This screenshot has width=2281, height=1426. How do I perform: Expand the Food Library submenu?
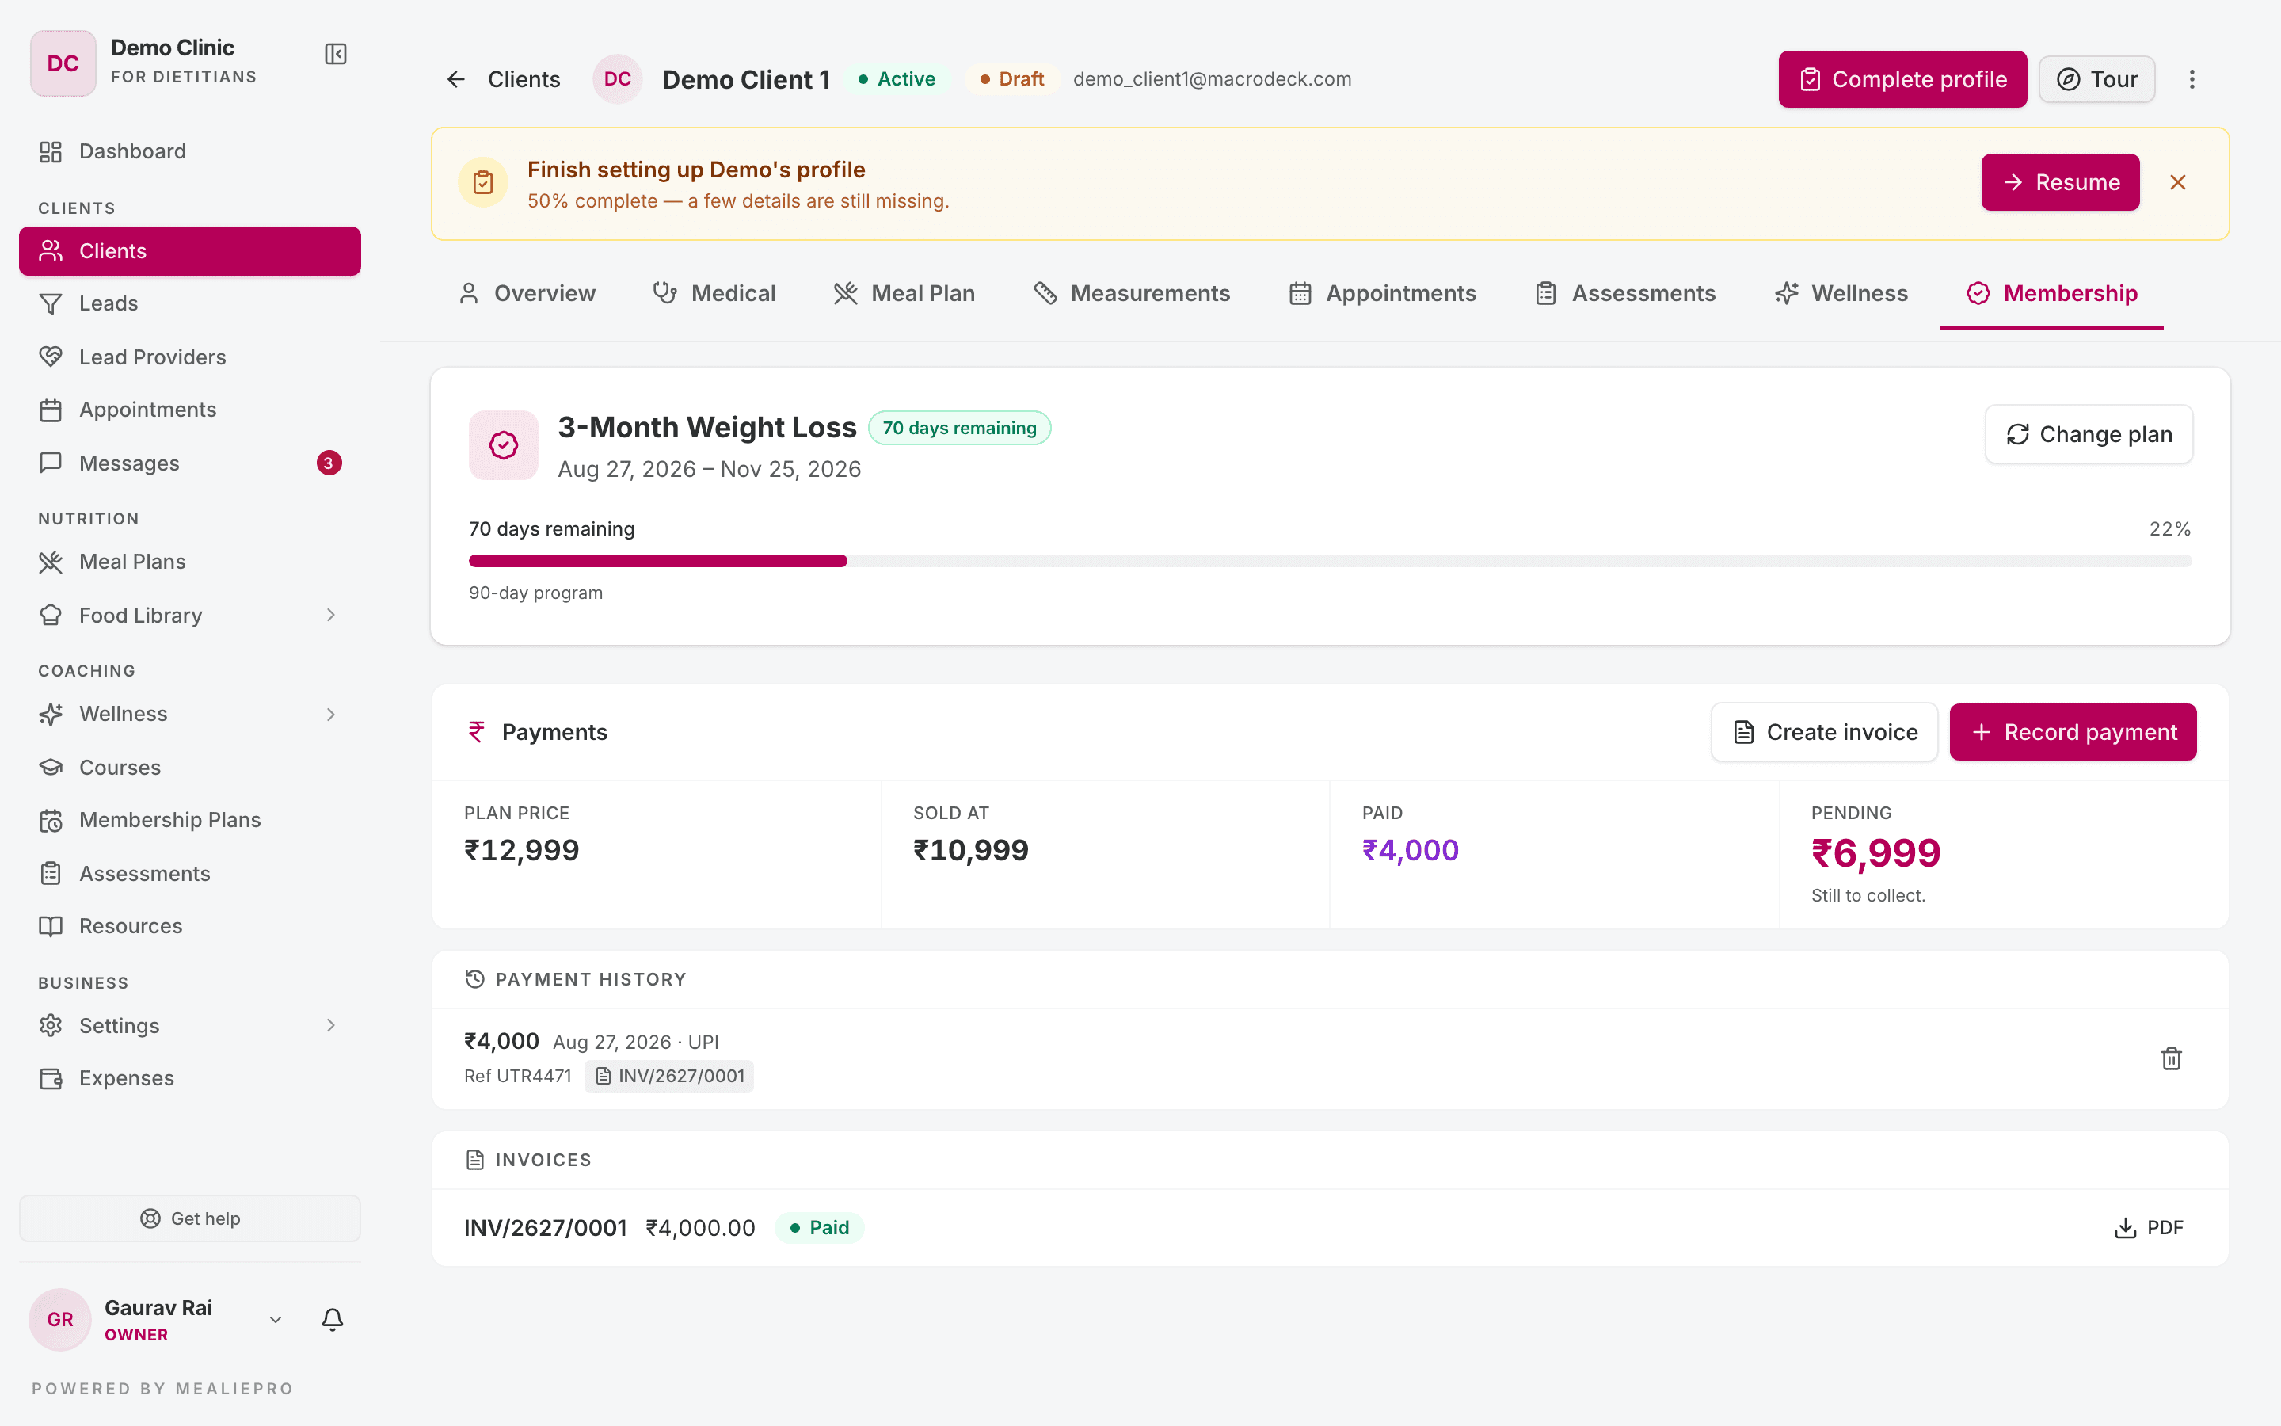click(331, 615)
